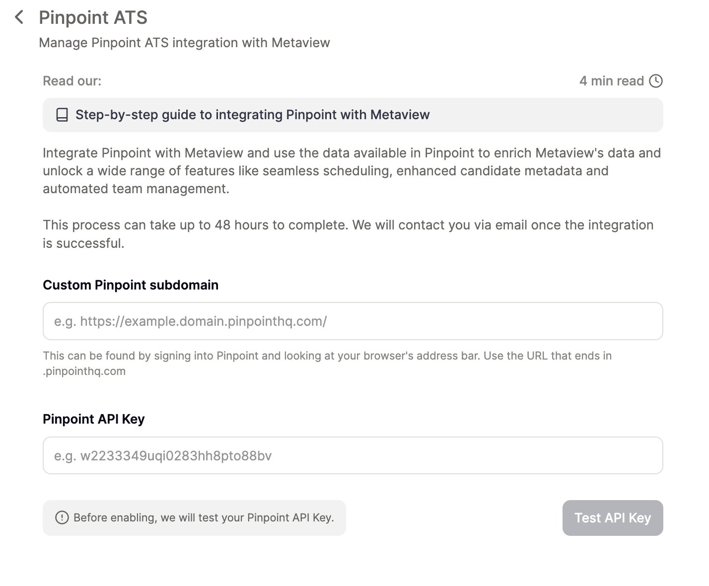
Task: Focus the Pinpoint API Key input field
Action: [x=353, y=455]
